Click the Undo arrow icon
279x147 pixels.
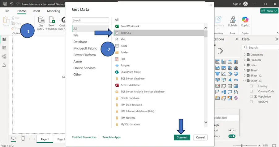pos(11,4)
